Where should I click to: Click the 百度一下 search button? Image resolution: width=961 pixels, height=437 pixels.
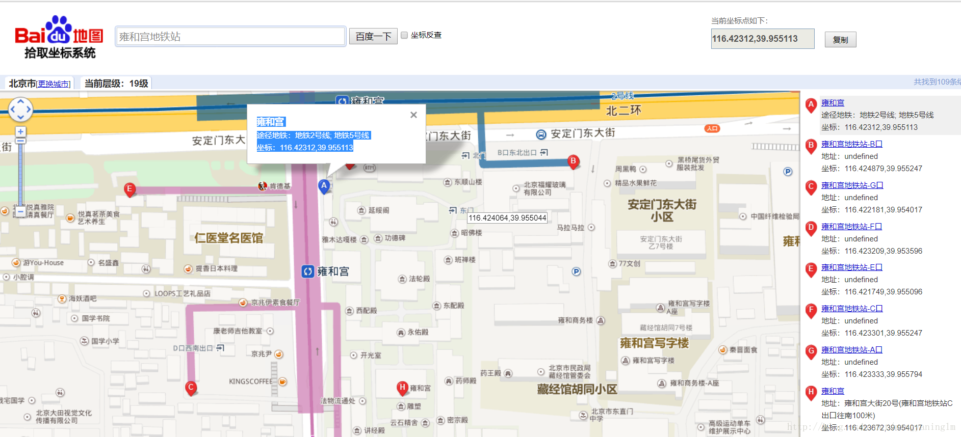[x=373, y=36]
